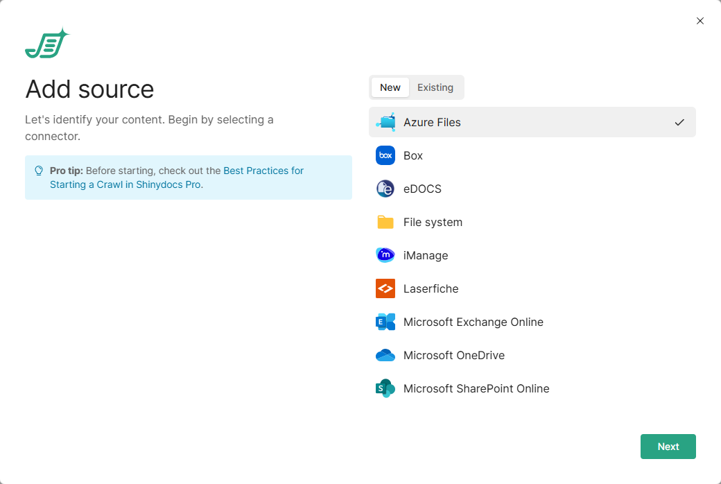Click the Microsoft Exchange Online icon
The height and width of the screenshot is (484, 721).
click(x=385, y=322)
